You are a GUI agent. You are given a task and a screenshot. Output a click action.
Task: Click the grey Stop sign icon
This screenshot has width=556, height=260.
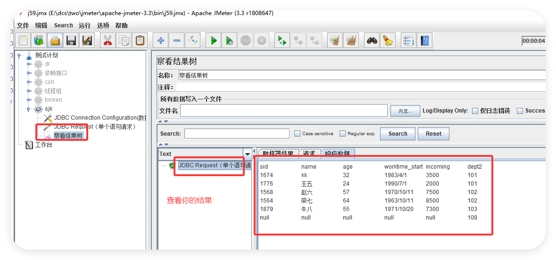[x=245, y=41]
